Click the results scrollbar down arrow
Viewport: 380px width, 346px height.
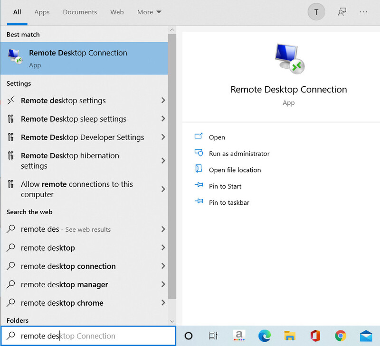click(x=172, y=321)
